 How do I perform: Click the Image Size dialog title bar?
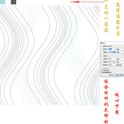(112, 43)
